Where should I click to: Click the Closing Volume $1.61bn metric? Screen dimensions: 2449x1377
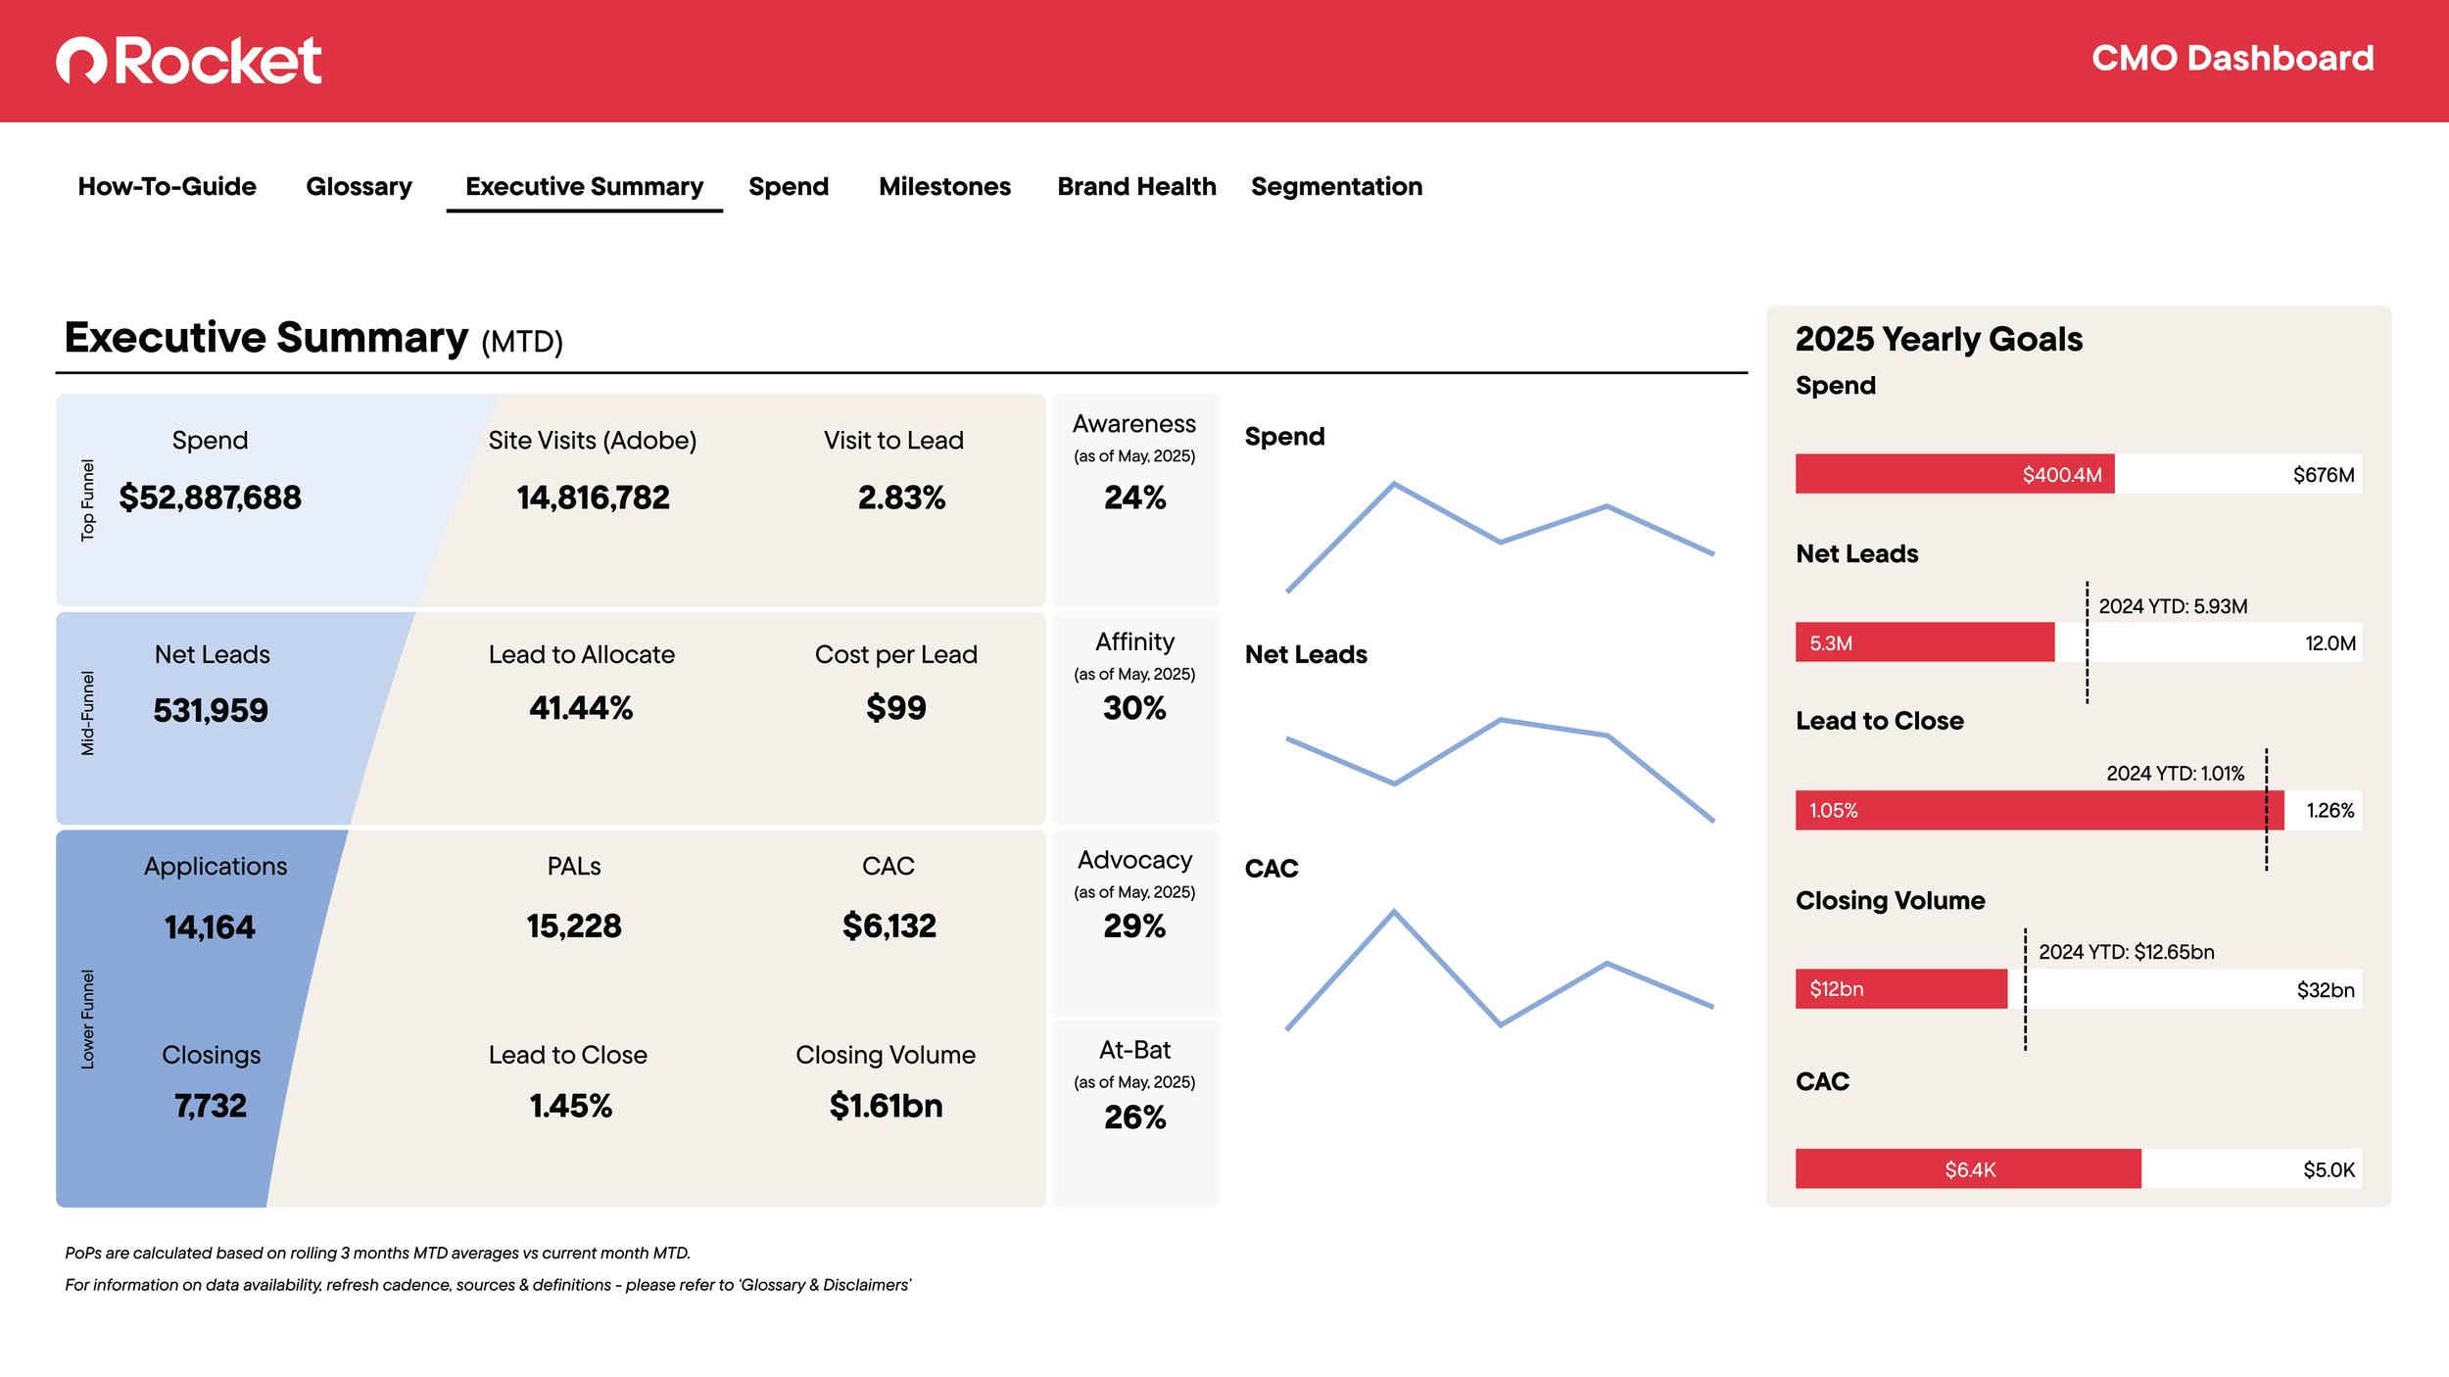(x=886, y=1106)
